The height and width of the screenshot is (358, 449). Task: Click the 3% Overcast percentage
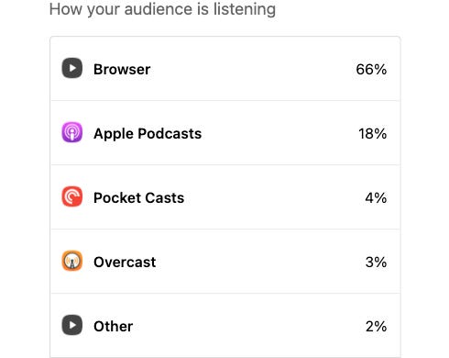(x=376, y=263)
